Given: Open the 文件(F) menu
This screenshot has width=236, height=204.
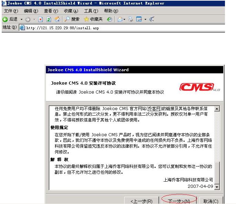Looking at the screenshot, I should [x=11, y=11].
